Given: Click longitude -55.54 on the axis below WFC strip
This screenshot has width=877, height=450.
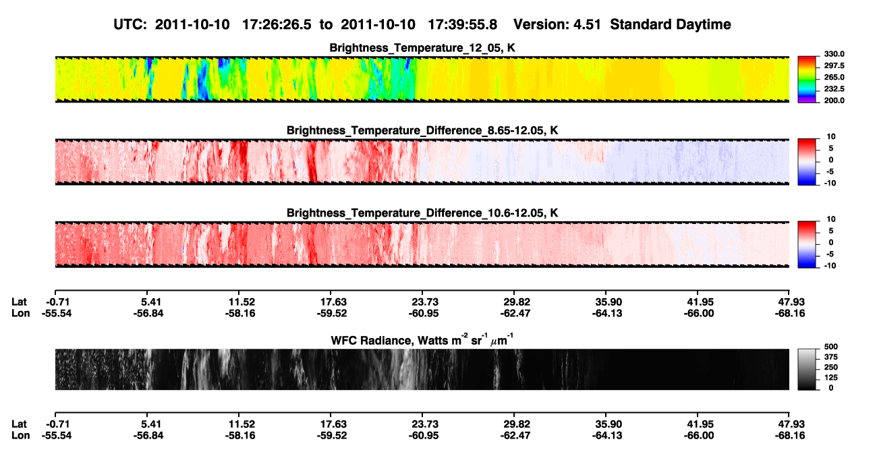Looking at the screenshot, I should [55, 434].
